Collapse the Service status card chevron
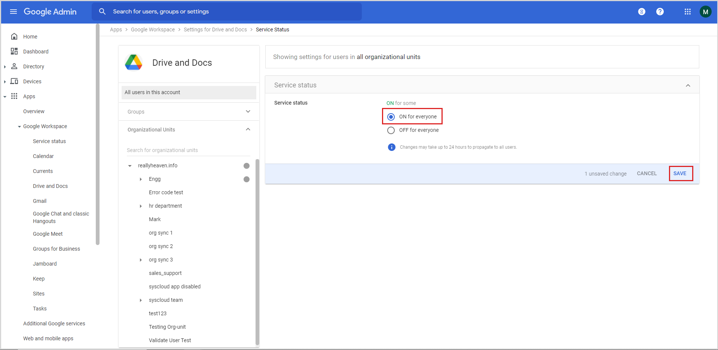Image resolution: width=718 pixels, height=350 pixels. click(688, 86)
